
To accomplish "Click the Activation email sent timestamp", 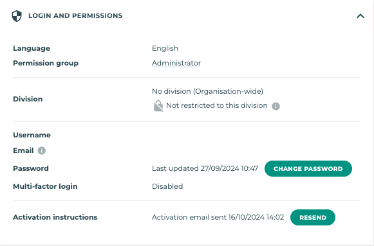I will click(218, 217).
